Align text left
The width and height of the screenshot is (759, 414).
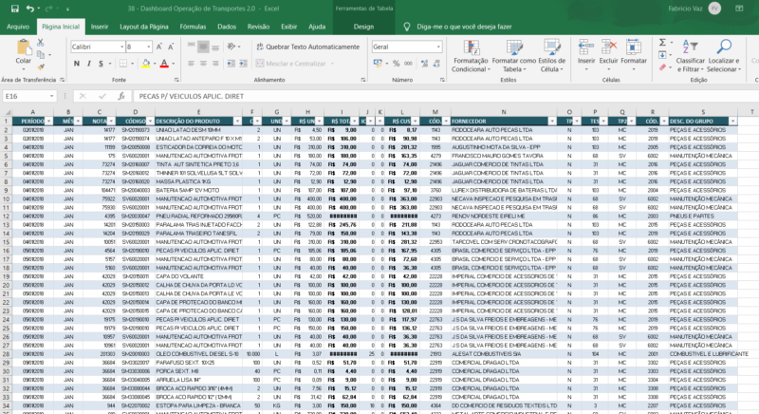coord(192,64)
